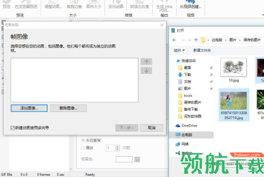Select the 永远重复 radio button

(83, 140)
